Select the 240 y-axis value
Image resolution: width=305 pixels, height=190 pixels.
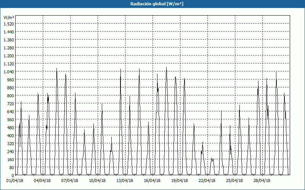point(11,152)
